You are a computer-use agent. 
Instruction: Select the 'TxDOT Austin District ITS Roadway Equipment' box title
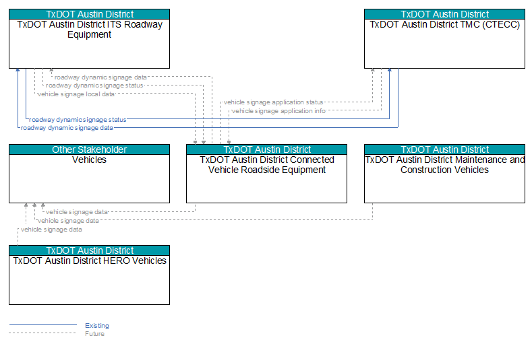click(x=90, y=30)
